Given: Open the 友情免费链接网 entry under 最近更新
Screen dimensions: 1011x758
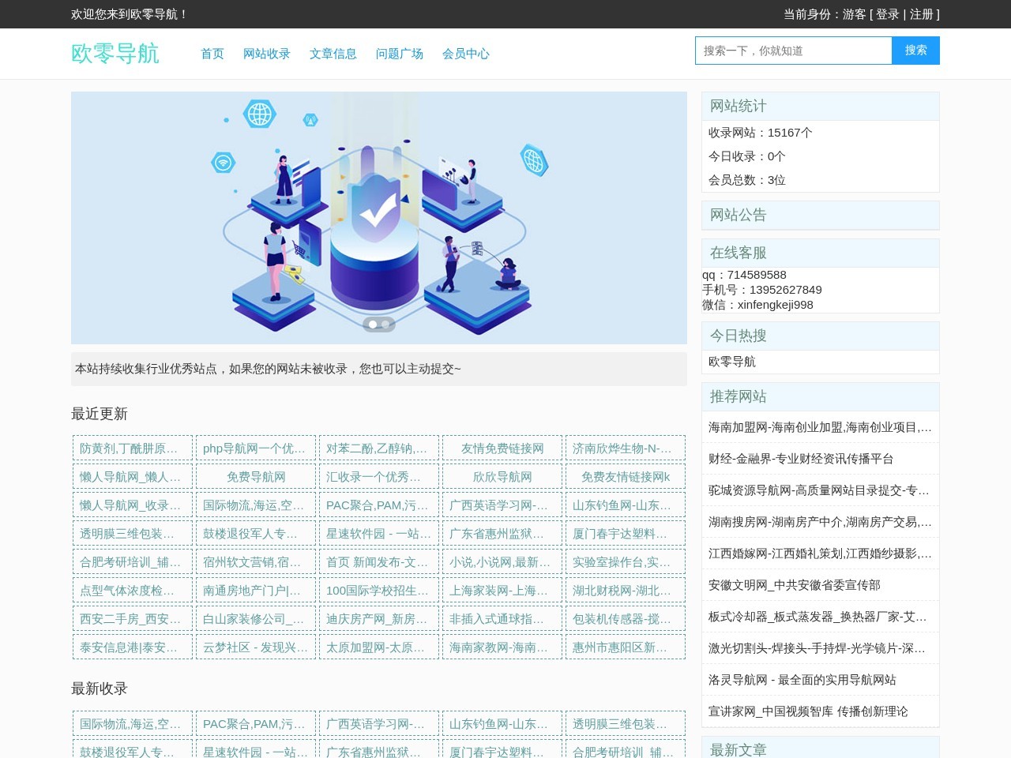Looking at the screenshot, I should point(502,448).
